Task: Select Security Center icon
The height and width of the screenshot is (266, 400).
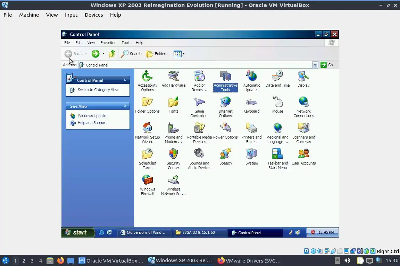Action: 174,159
